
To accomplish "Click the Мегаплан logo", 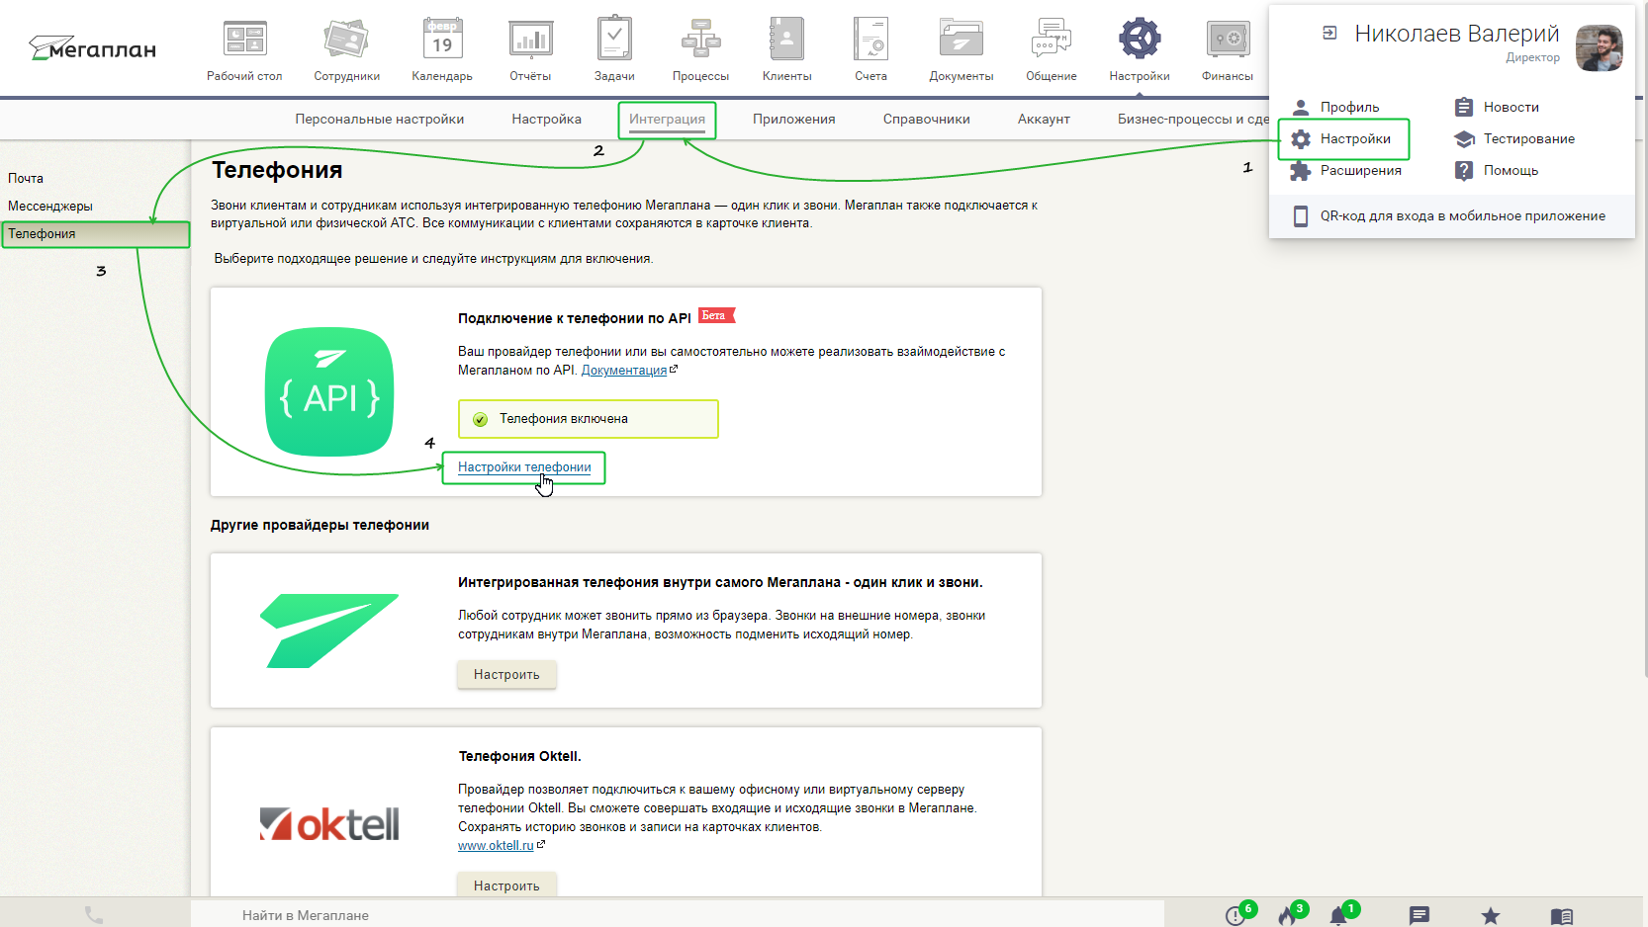I will coord(92,48).
